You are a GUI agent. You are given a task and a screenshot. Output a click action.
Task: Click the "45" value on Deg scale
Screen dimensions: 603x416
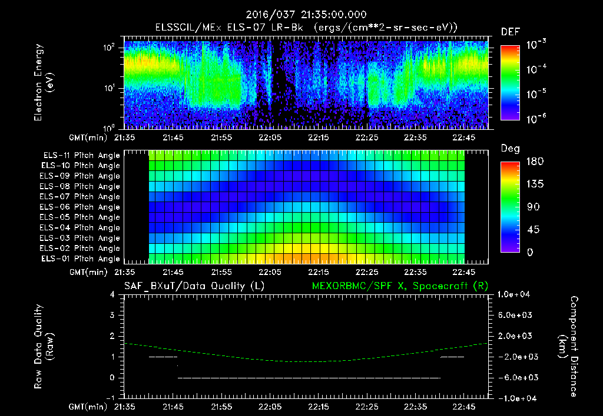pos(534,230)
